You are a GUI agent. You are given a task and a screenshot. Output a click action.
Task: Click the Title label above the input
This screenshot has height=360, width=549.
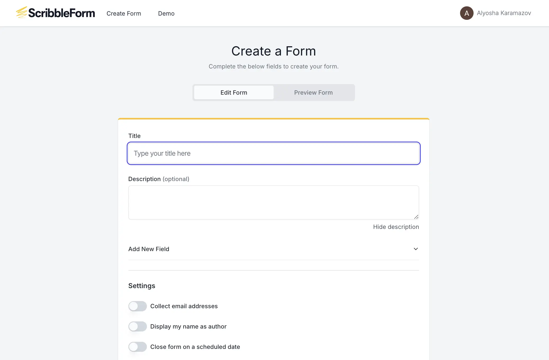coord(134,136)
